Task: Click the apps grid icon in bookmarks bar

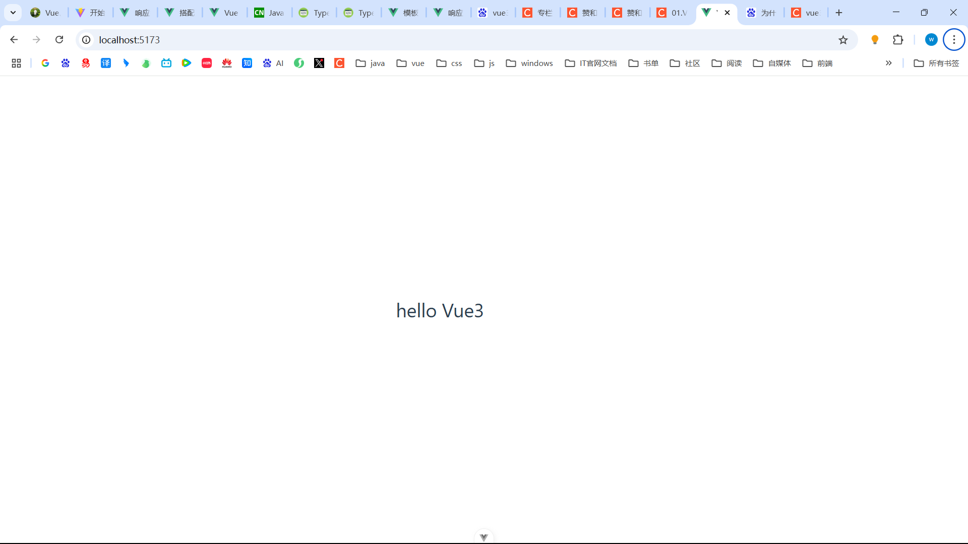Action: [x=16, y=63]
